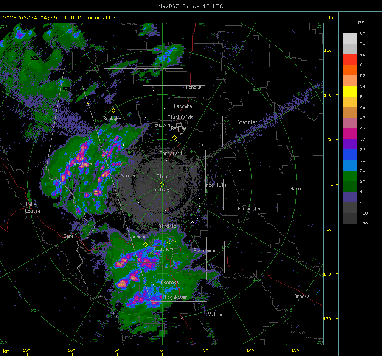Select the slate-purple 0-10 dBZ legend swatch
Screen dimensions: 382x356
click(350, 197)
